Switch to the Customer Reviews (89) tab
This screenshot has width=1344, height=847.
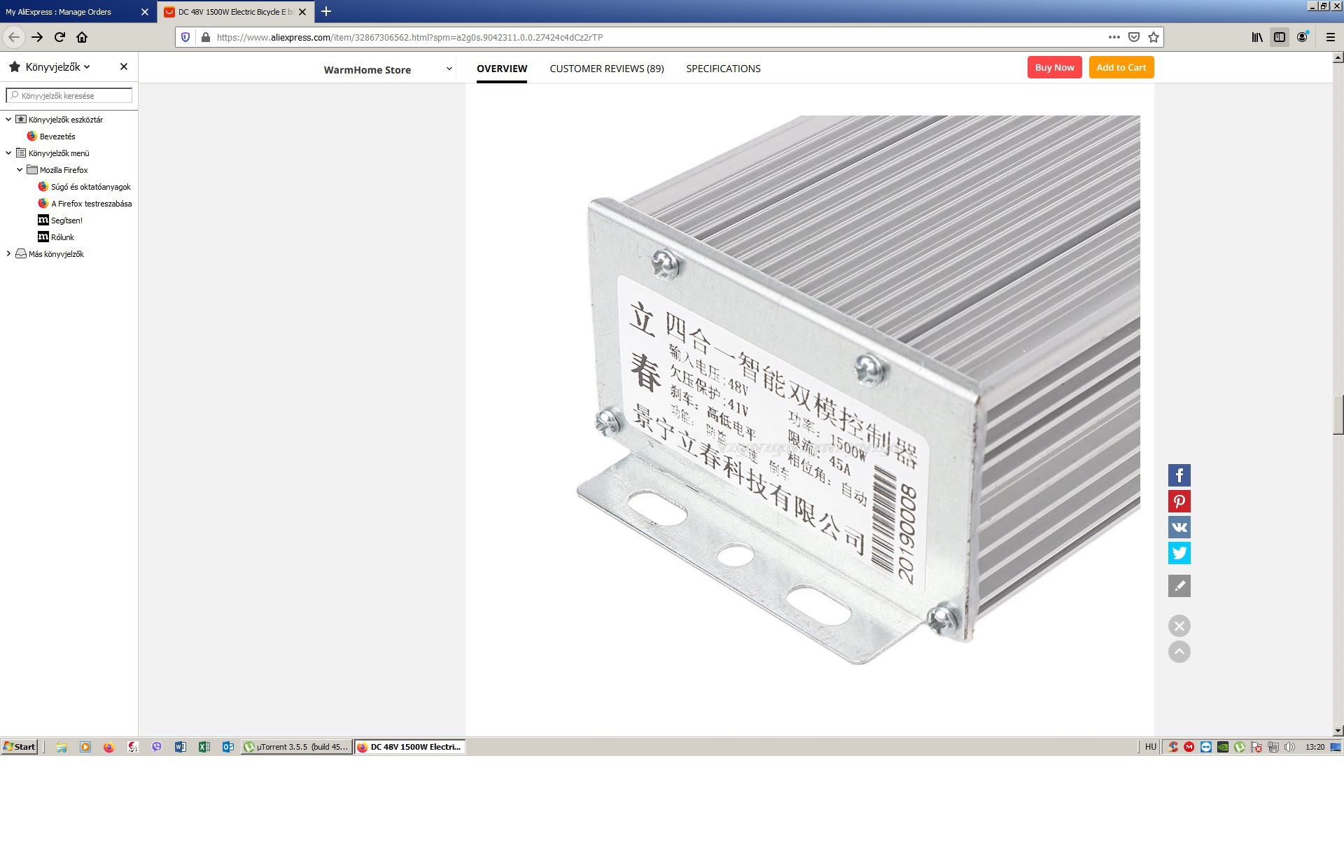tap(606, 69)
